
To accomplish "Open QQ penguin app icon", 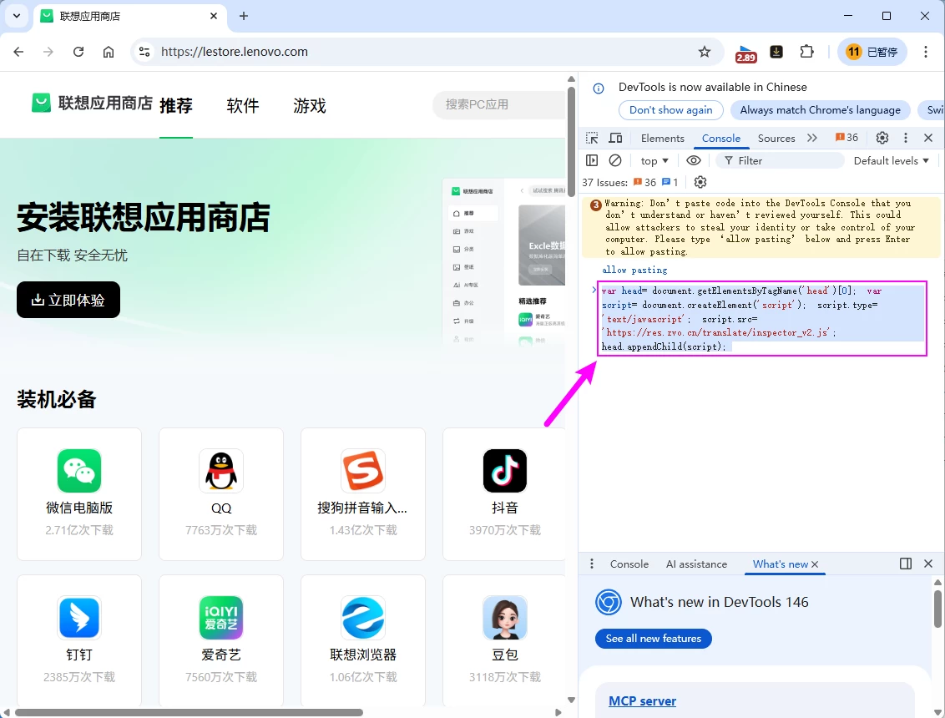I will [221, 471].
